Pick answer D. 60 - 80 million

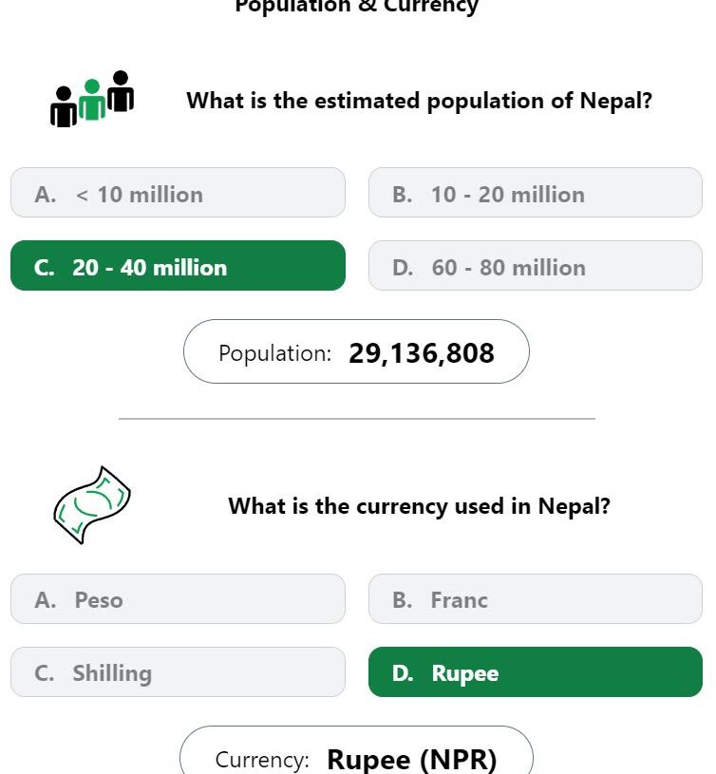(x=536, y=266)
